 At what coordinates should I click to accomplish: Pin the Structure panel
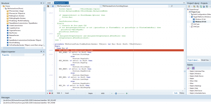click(x=41, y=3)
